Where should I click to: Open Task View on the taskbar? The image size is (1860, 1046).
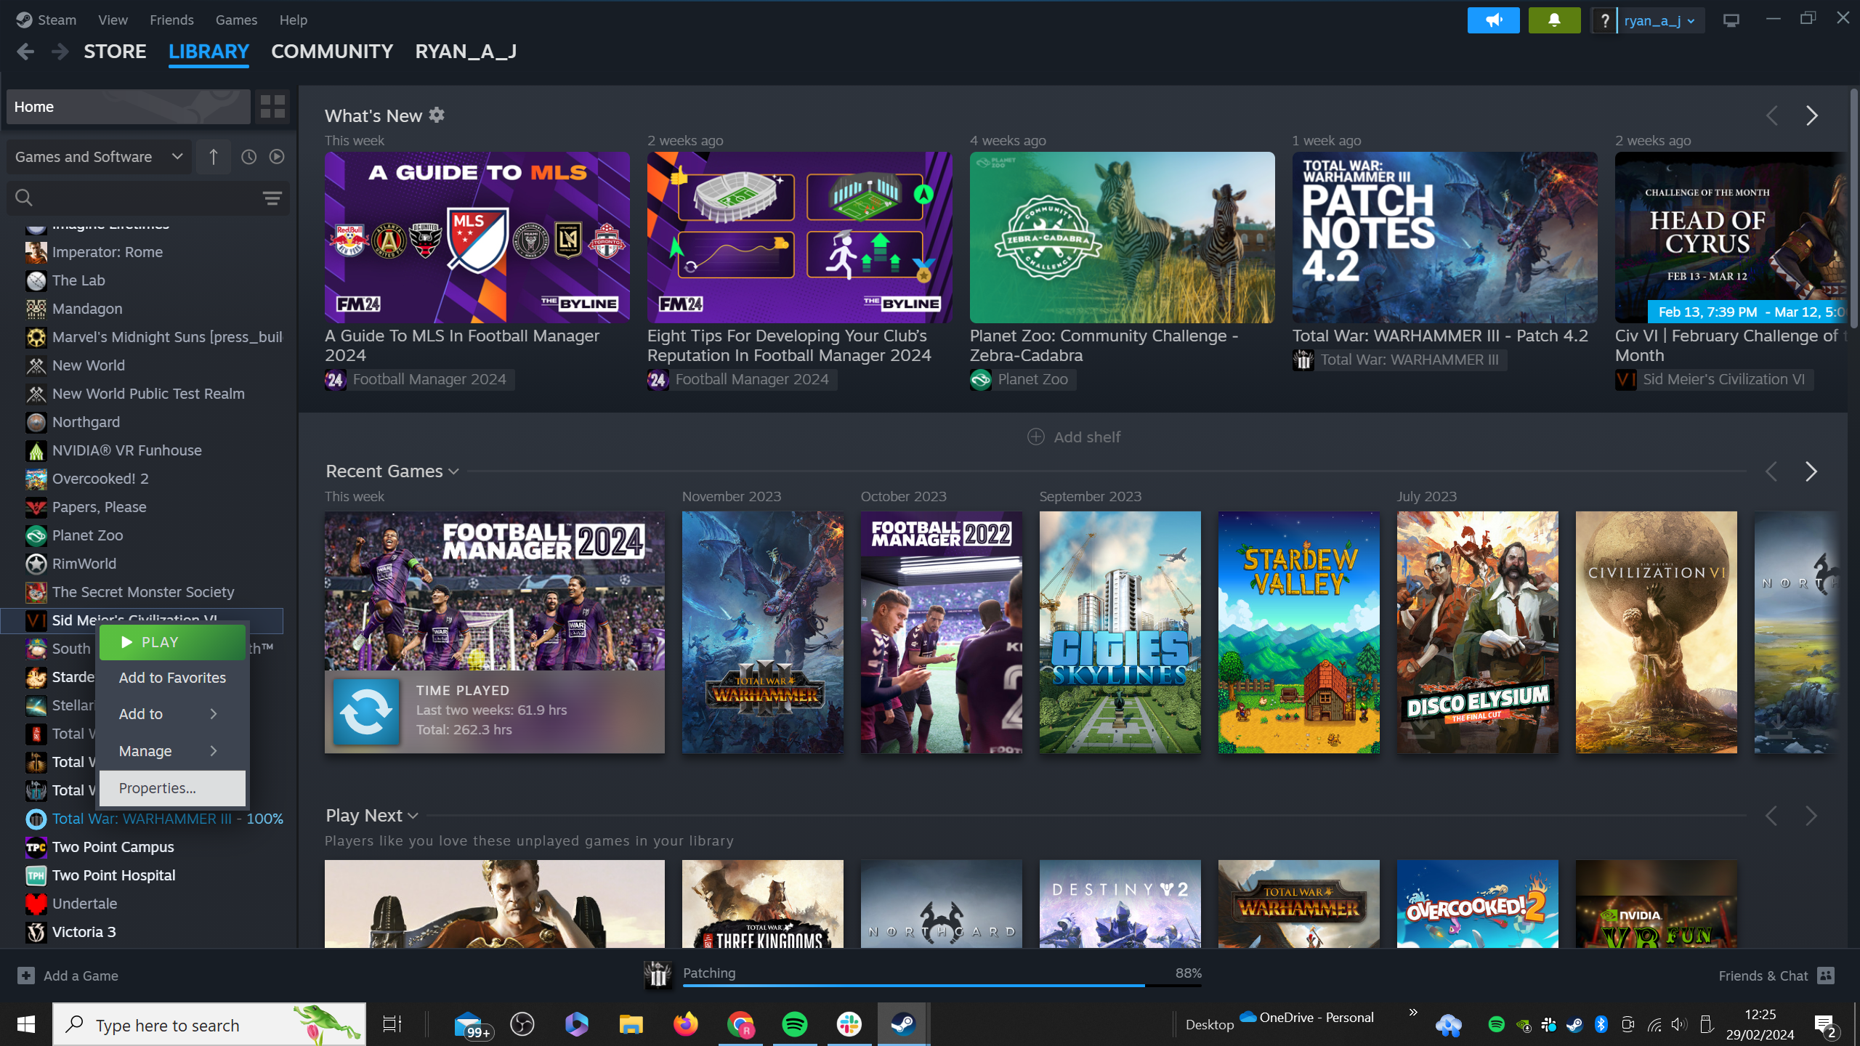(392, 1025)
